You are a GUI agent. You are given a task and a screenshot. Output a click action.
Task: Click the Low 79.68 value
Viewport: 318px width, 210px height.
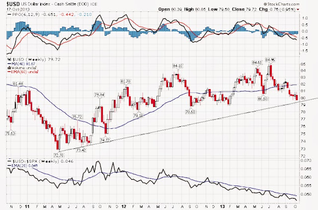(x=219, y=9)
